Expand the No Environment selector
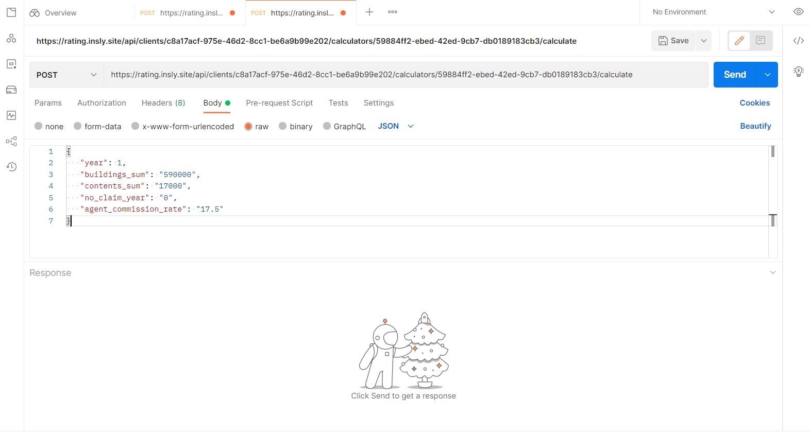Screen dimensions: 810x434 713,12
